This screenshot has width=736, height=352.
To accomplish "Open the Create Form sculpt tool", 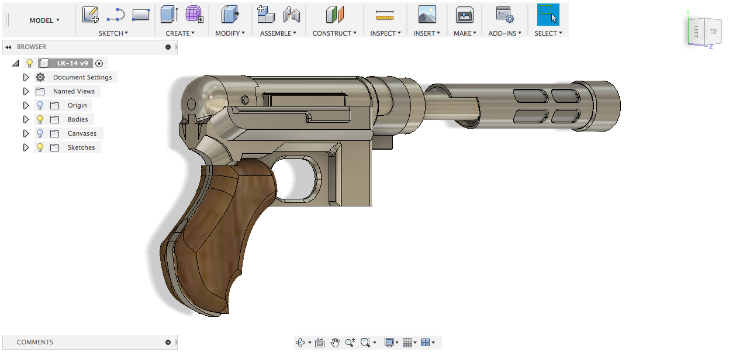I will pyautogui.click(x=194, y=14).
